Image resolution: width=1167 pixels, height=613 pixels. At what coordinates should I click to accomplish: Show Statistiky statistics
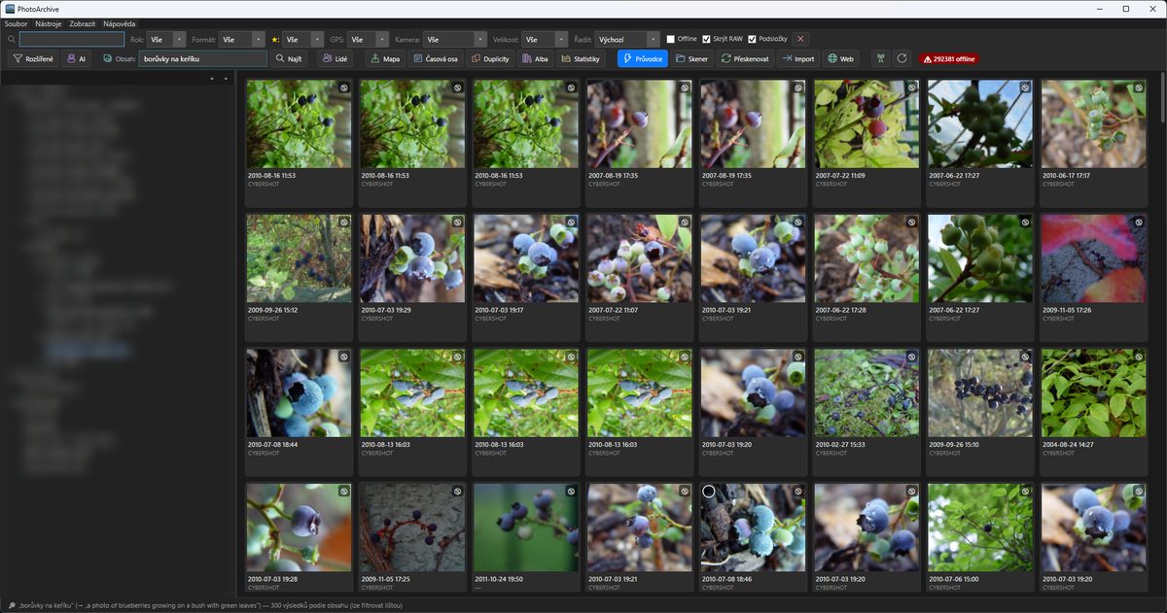coord(581,58)
